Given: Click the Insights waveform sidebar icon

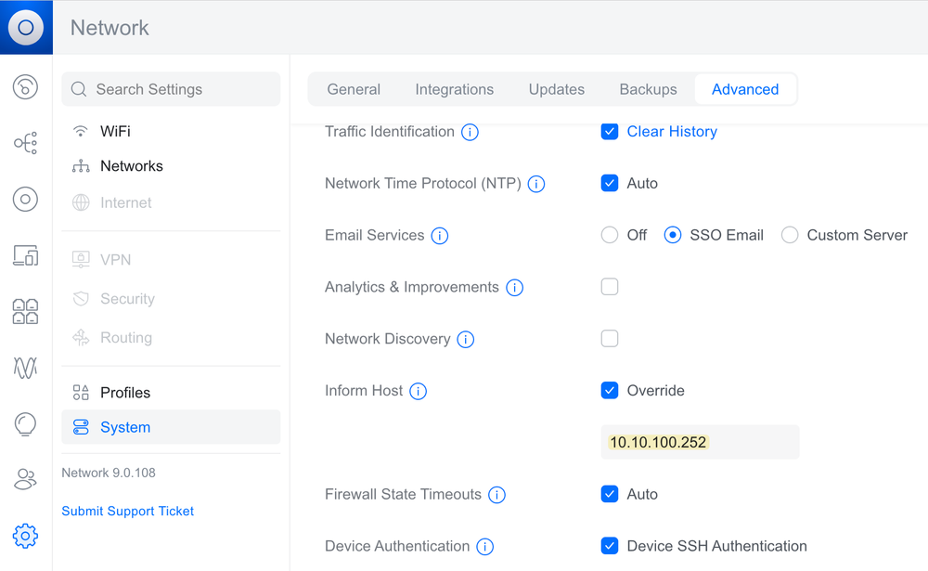Looking at the screenshot, I should click(x=25, y=368).
